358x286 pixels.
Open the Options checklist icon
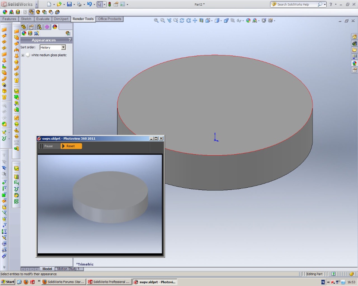click(x=123, y=4)
